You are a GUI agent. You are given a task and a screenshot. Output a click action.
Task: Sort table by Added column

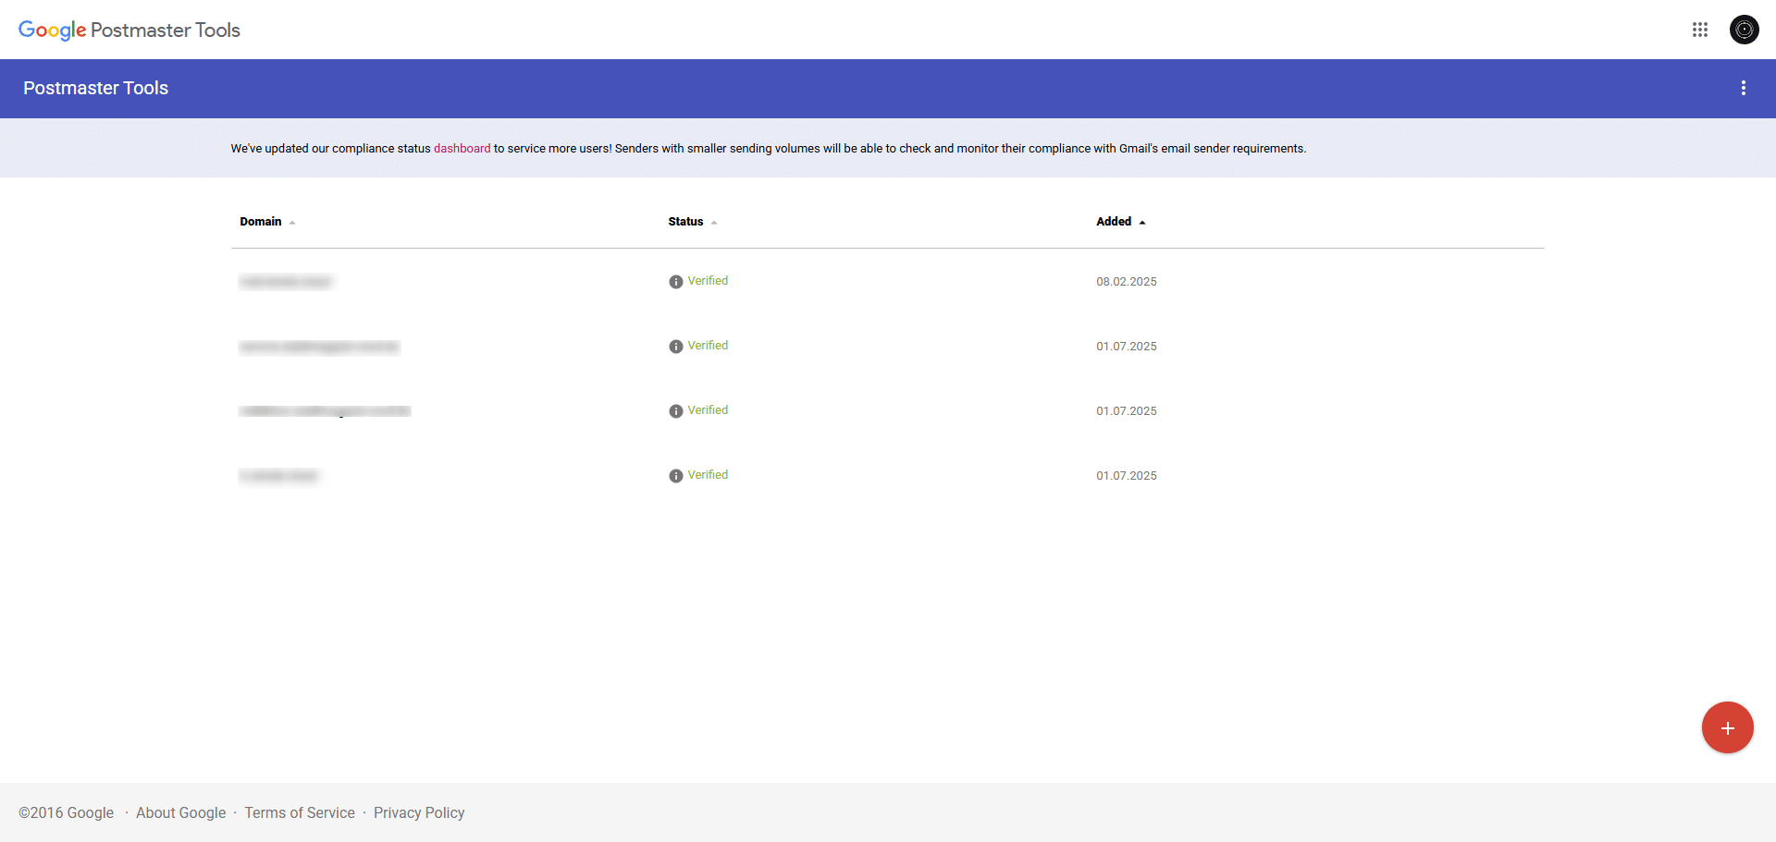(1121, 222)
